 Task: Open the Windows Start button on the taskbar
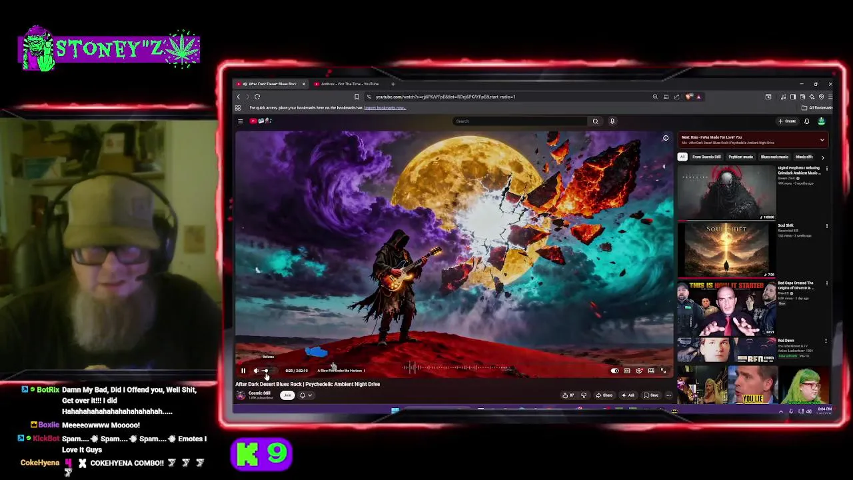click(x=395, y=411)
